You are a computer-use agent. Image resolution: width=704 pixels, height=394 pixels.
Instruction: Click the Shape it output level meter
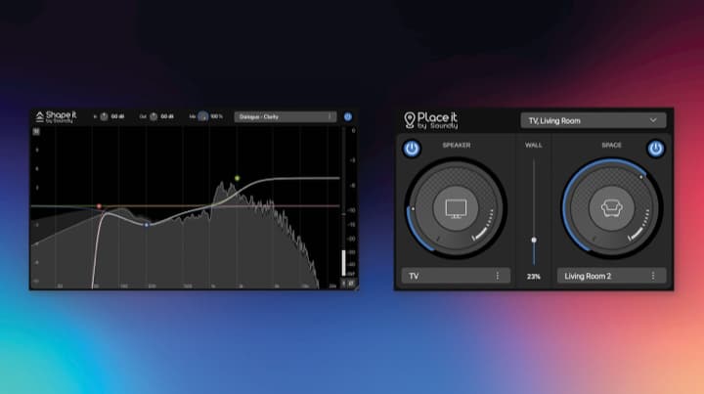pos(344,202)
